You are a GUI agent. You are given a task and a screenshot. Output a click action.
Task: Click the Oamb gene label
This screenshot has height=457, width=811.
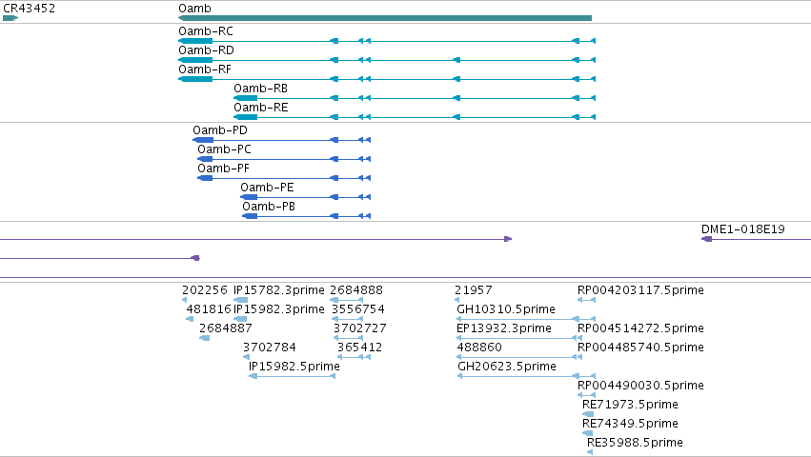tap(194, 9)
